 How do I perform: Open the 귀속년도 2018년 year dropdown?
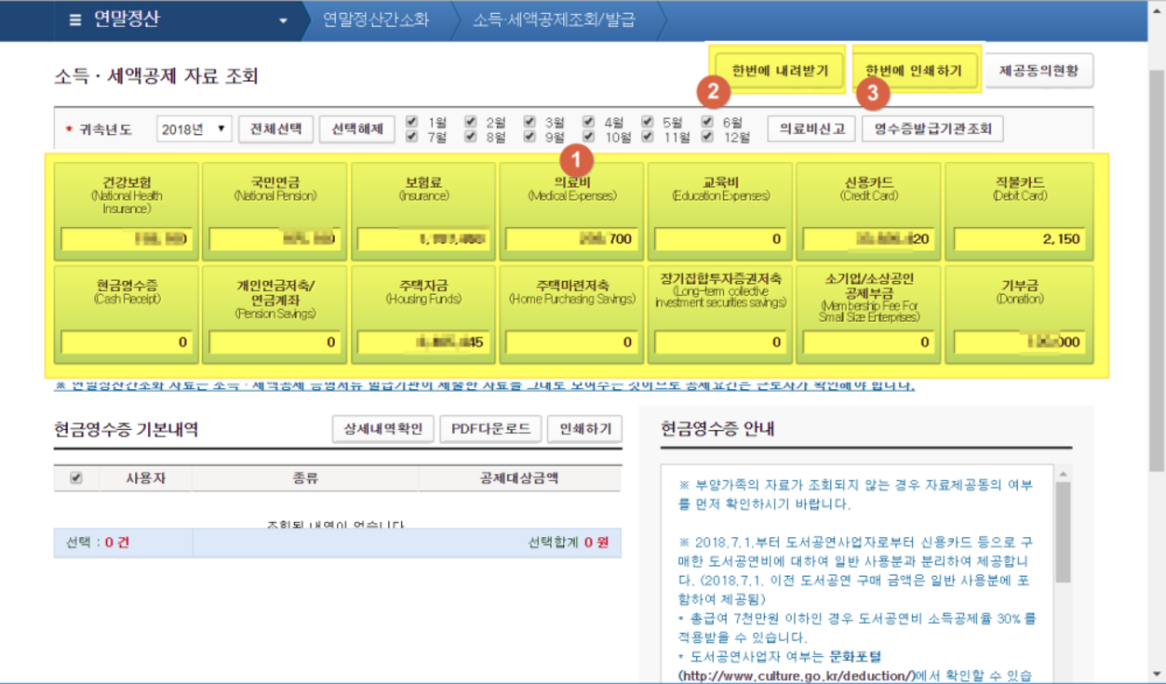coord(194,128)
